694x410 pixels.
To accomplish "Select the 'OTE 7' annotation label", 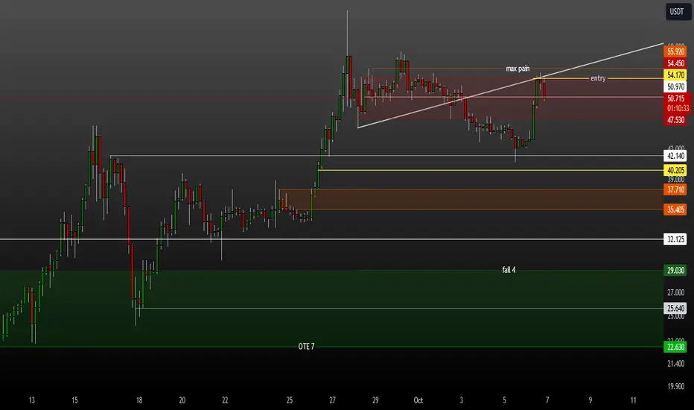I will (x=306, y=346).
